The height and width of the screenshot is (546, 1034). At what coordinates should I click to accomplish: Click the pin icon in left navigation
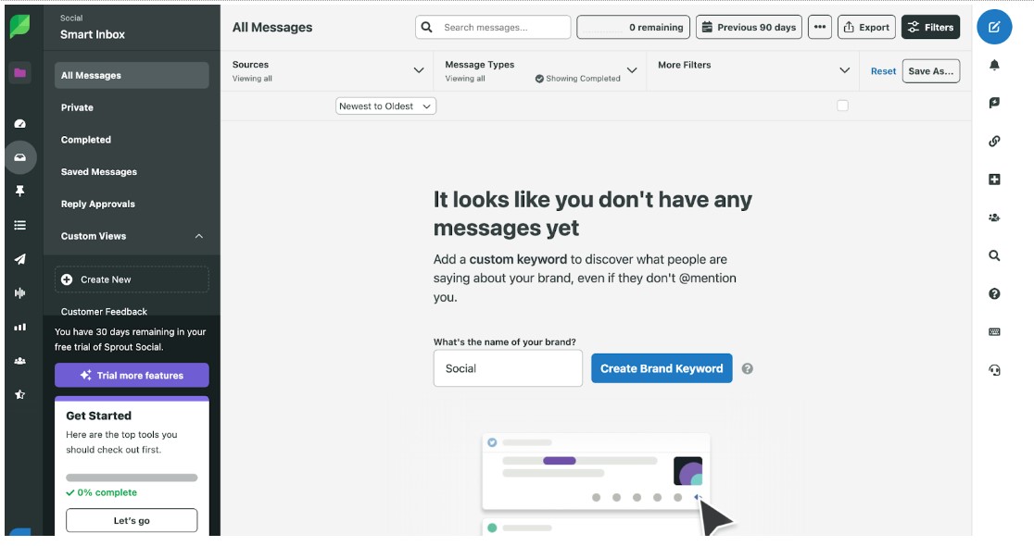point(20,191)
